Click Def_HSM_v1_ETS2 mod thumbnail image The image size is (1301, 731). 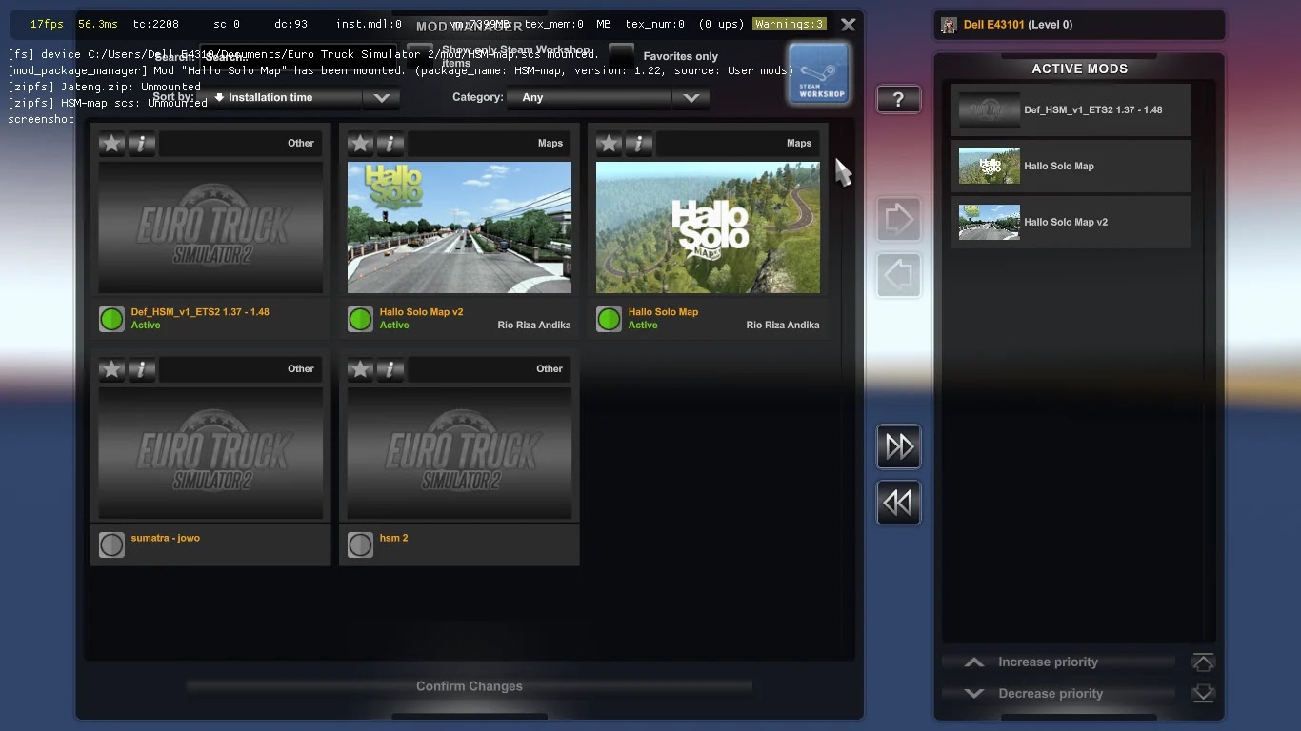pos(210,227)
